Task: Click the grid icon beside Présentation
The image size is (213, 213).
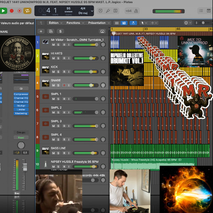Action: tap(117, 23)
